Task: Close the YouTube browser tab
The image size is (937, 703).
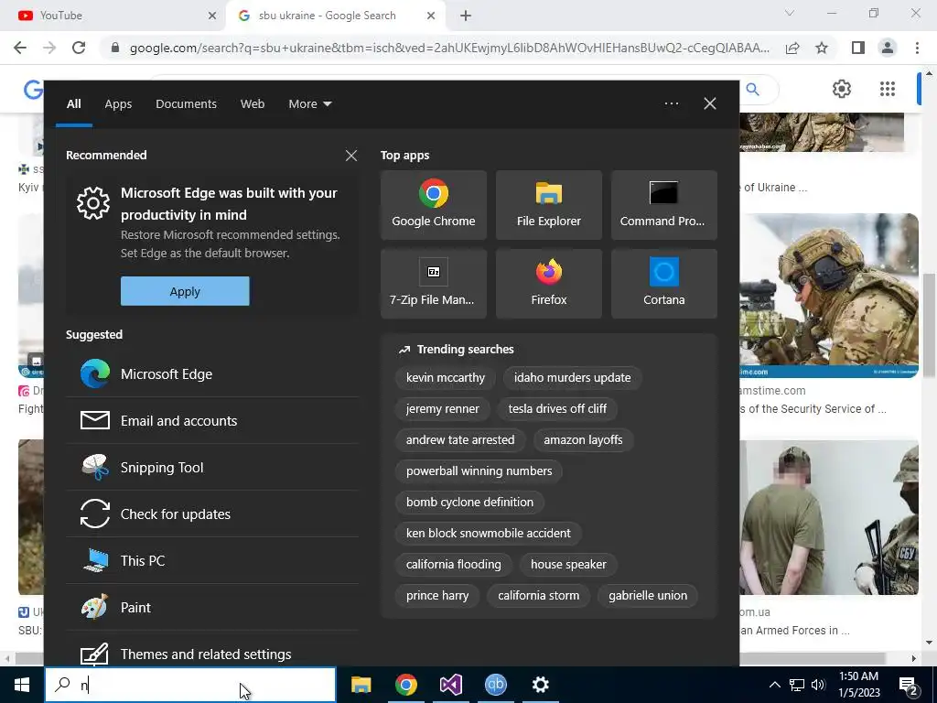Action: 212,16
